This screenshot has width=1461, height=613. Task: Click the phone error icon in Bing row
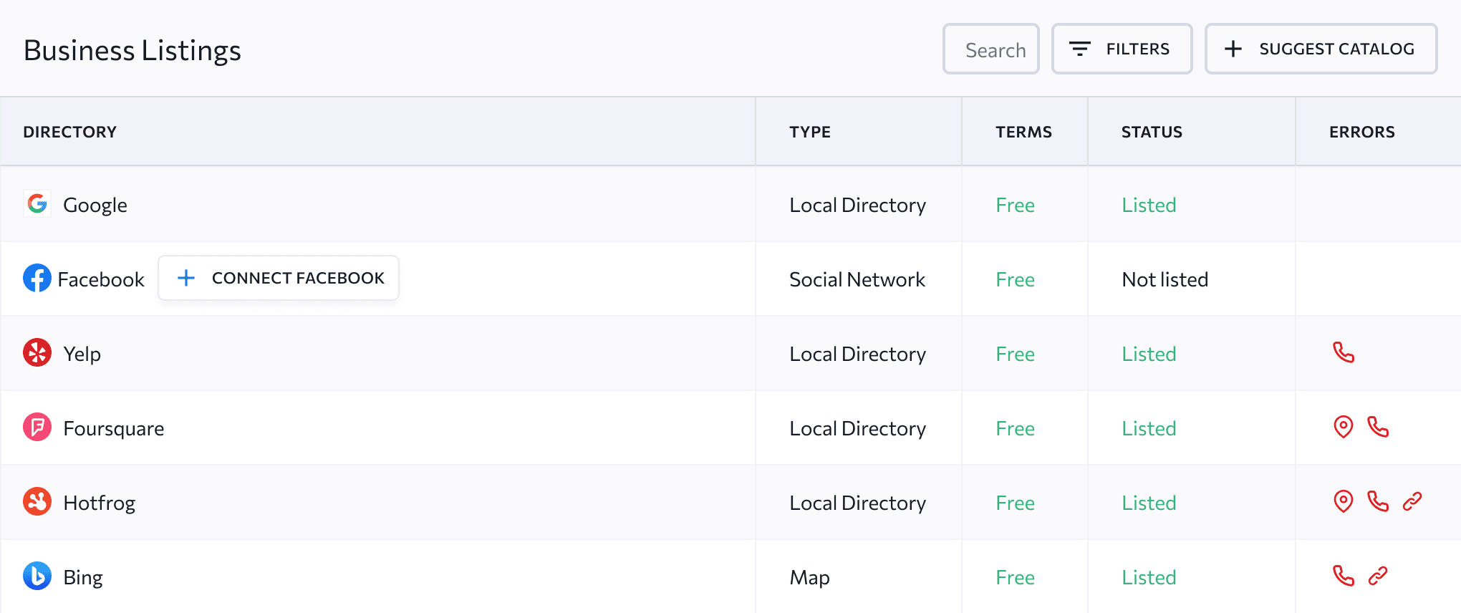tap(1344, 576)
